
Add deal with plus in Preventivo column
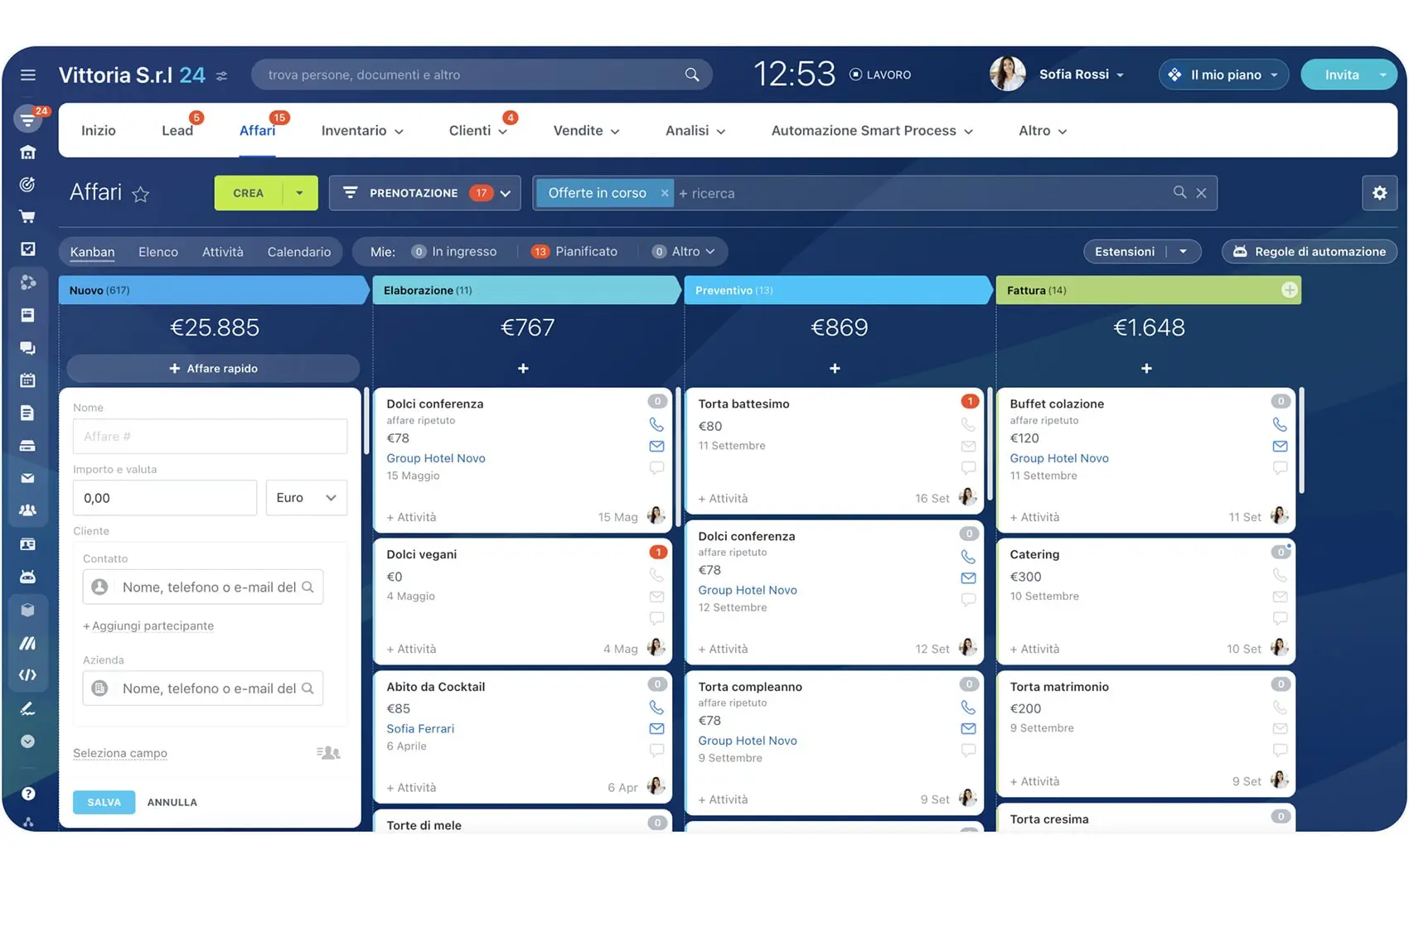[835, 368]
